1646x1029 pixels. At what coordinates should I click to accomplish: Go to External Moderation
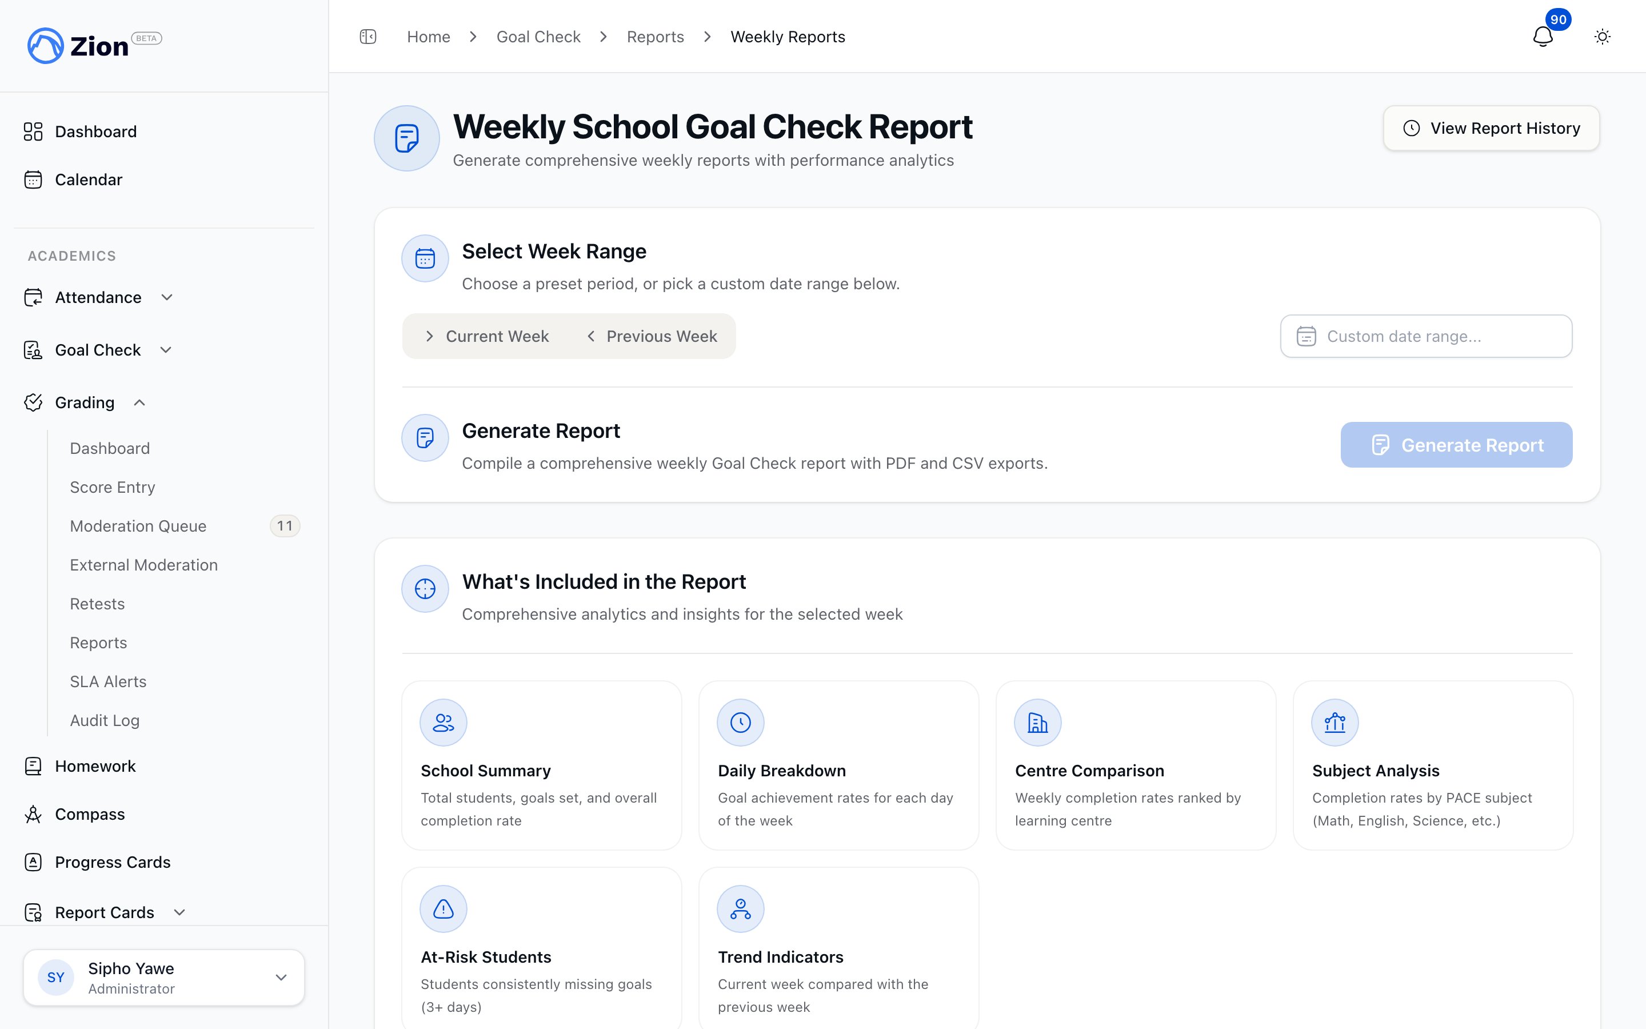[143, 565]
